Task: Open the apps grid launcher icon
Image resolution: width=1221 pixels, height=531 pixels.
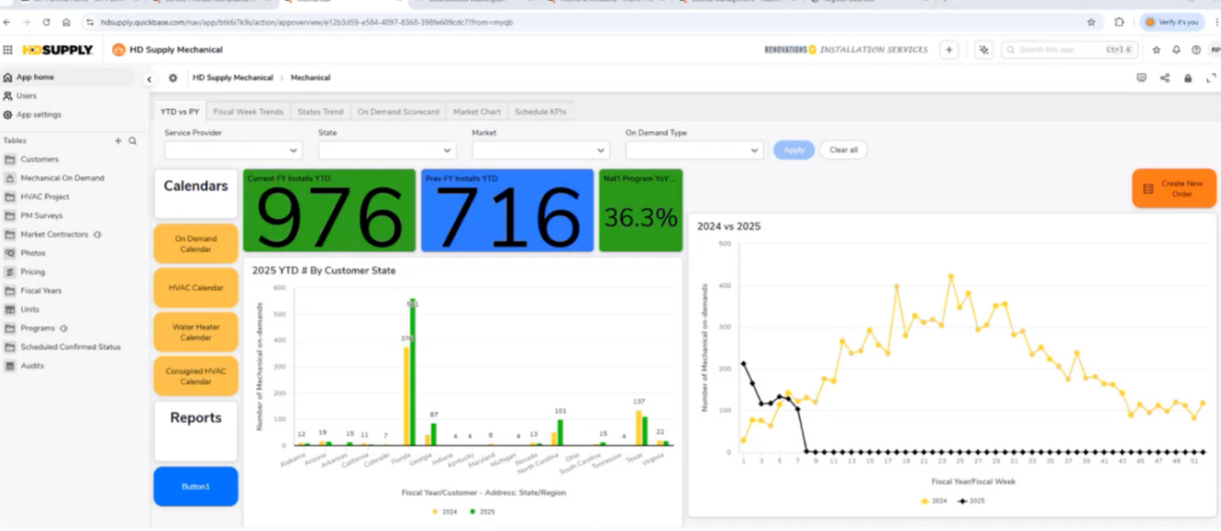Action: tap(8, 50)
